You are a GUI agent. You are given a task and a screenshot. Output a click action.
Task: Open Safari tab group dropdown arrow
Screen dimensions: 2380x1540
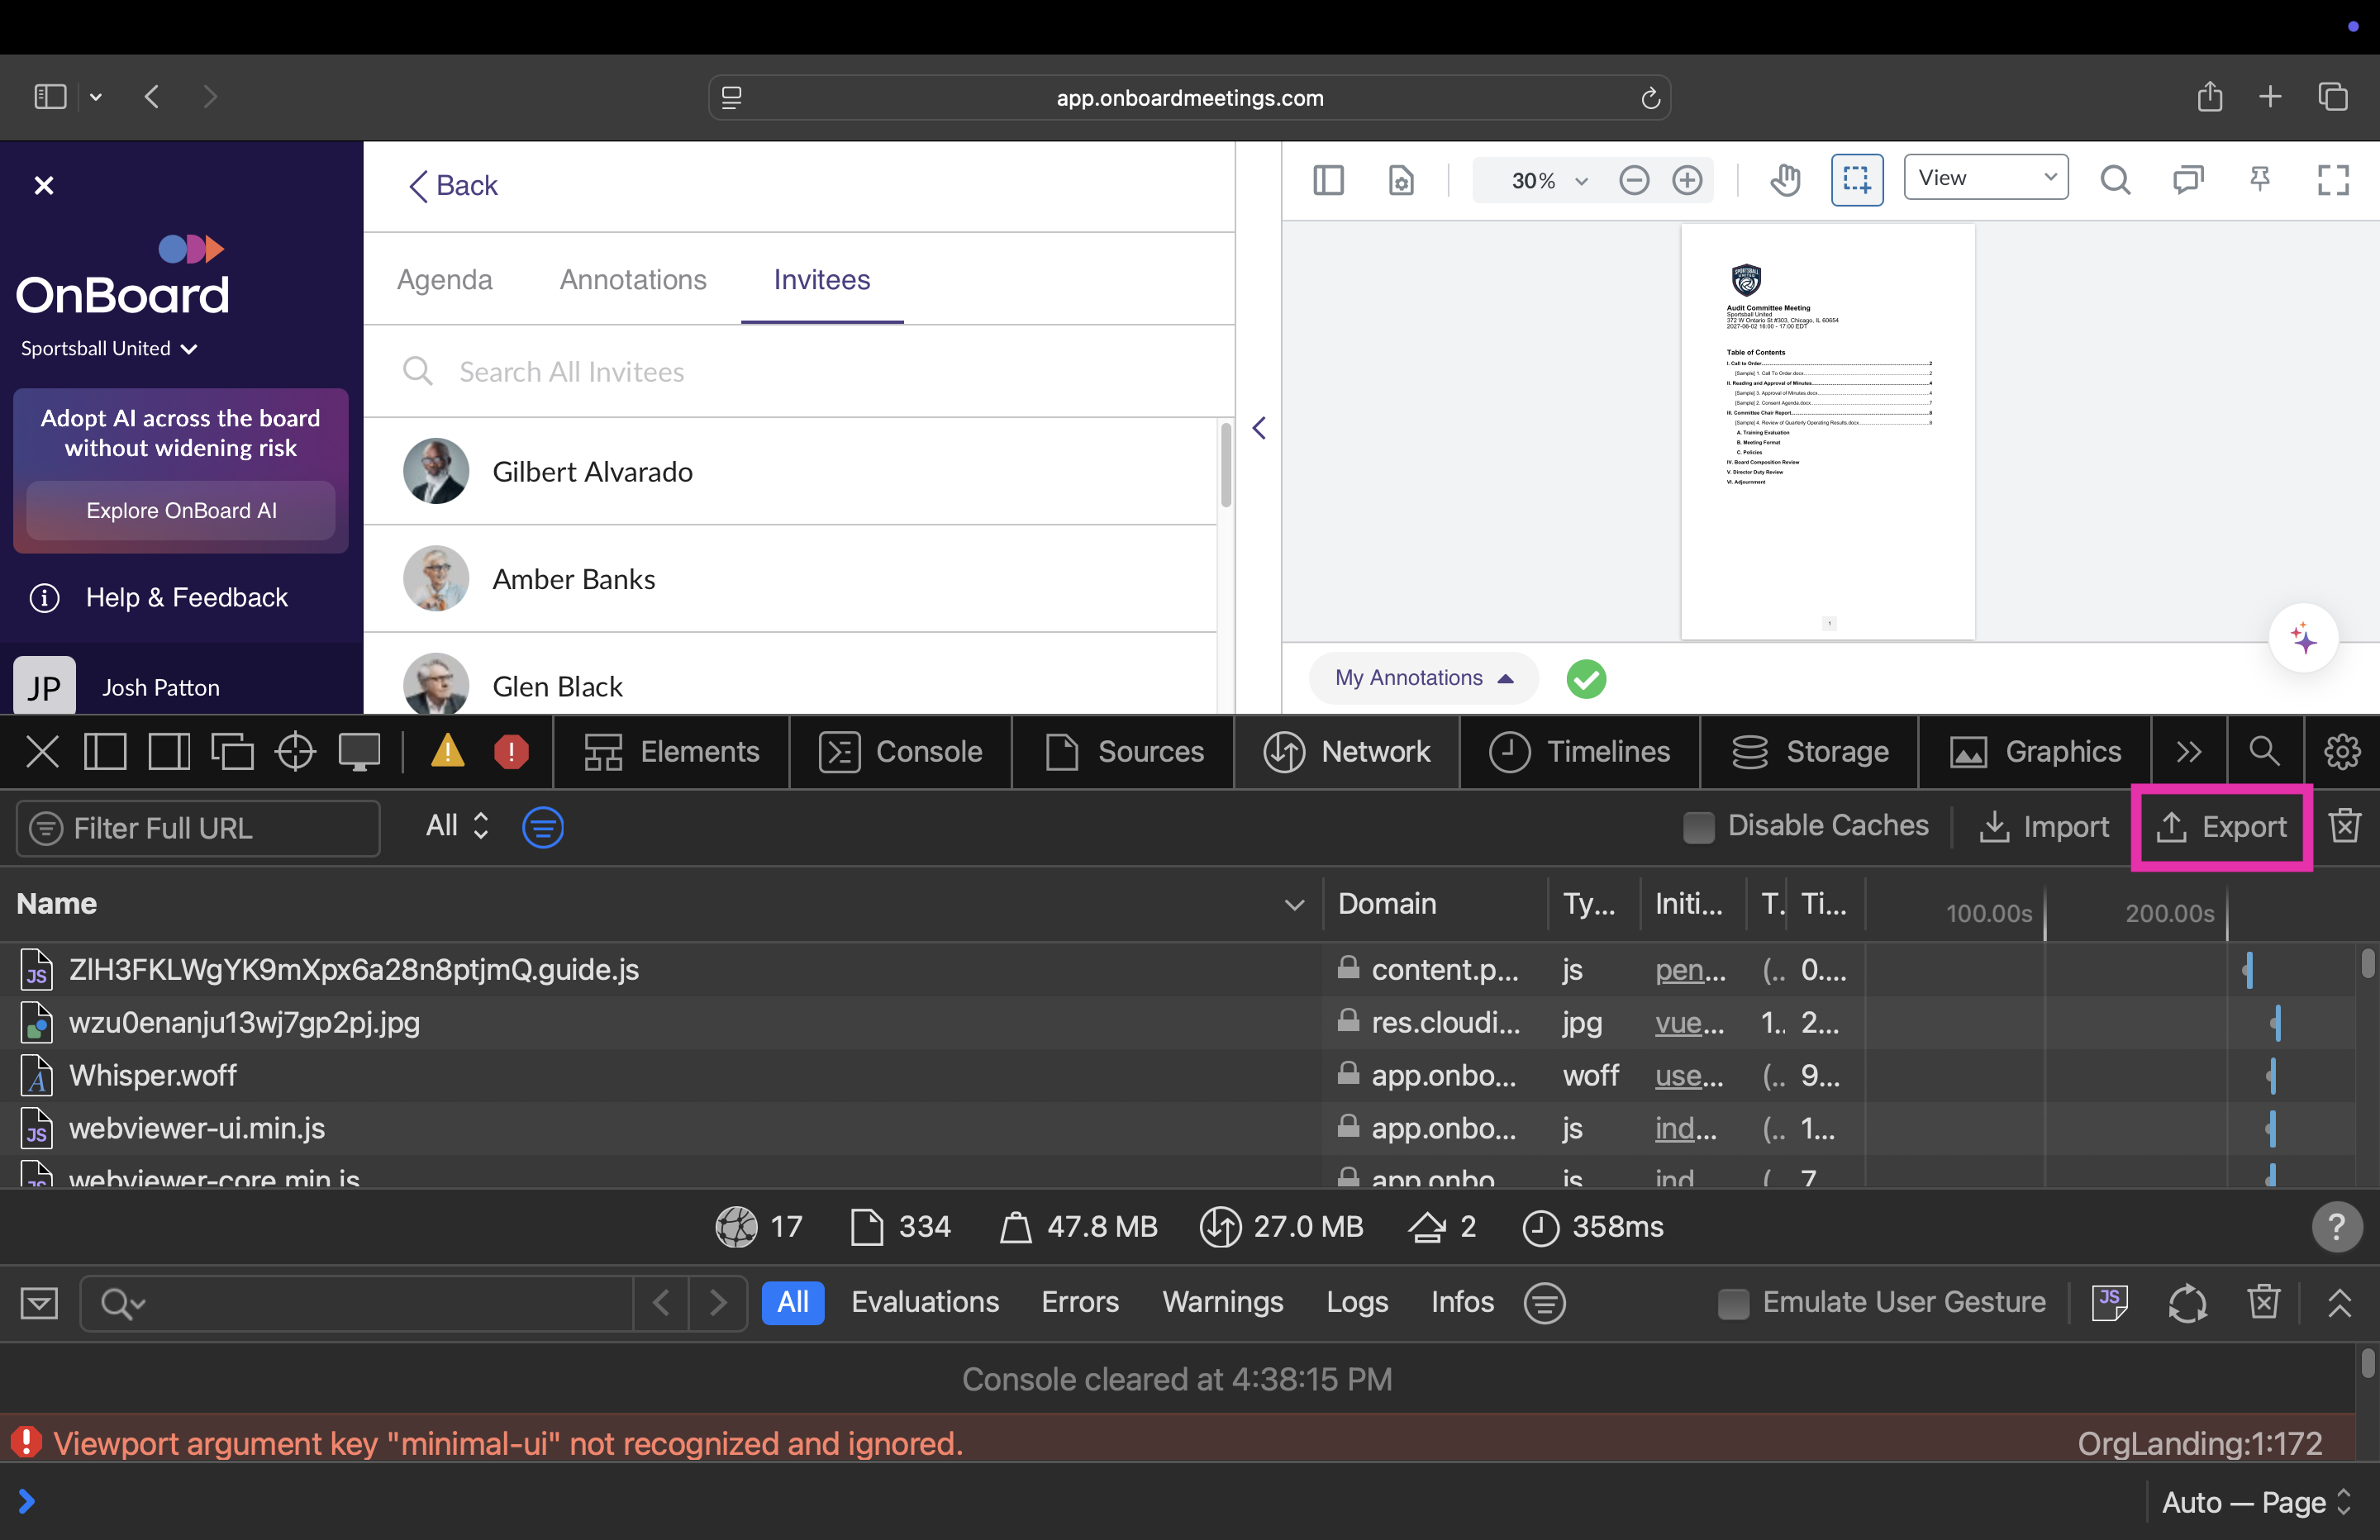pyautogui.click(x=96, y=97)
